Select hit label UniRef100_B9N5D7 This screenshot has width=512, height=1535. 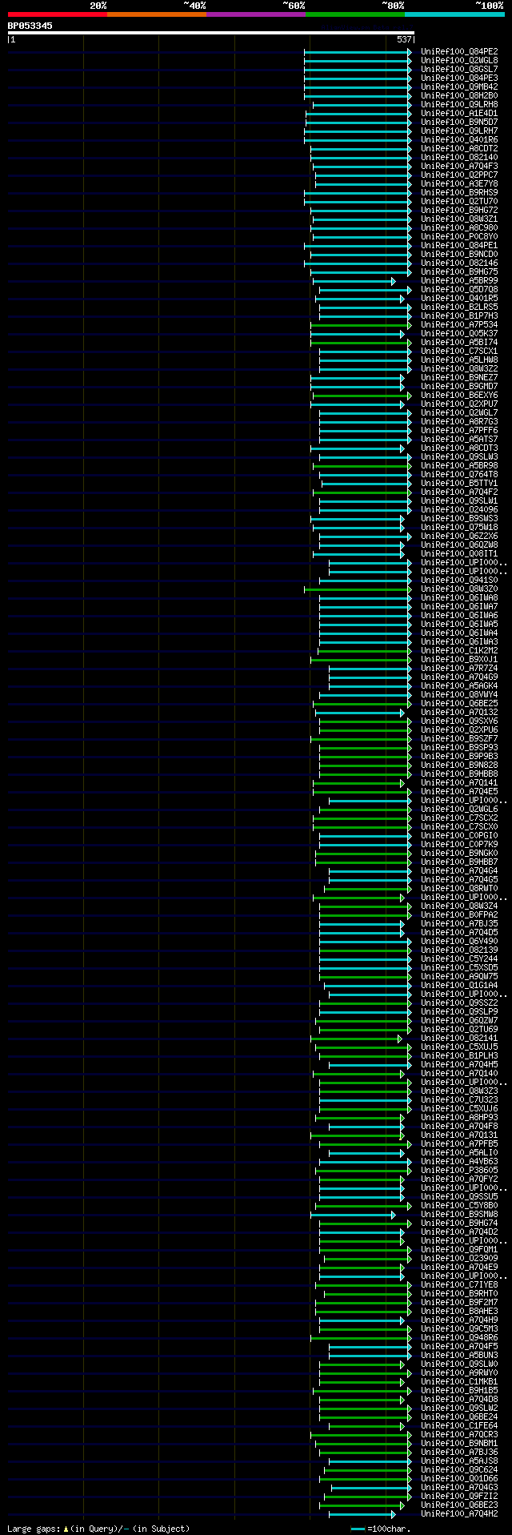tap(459, 122)
